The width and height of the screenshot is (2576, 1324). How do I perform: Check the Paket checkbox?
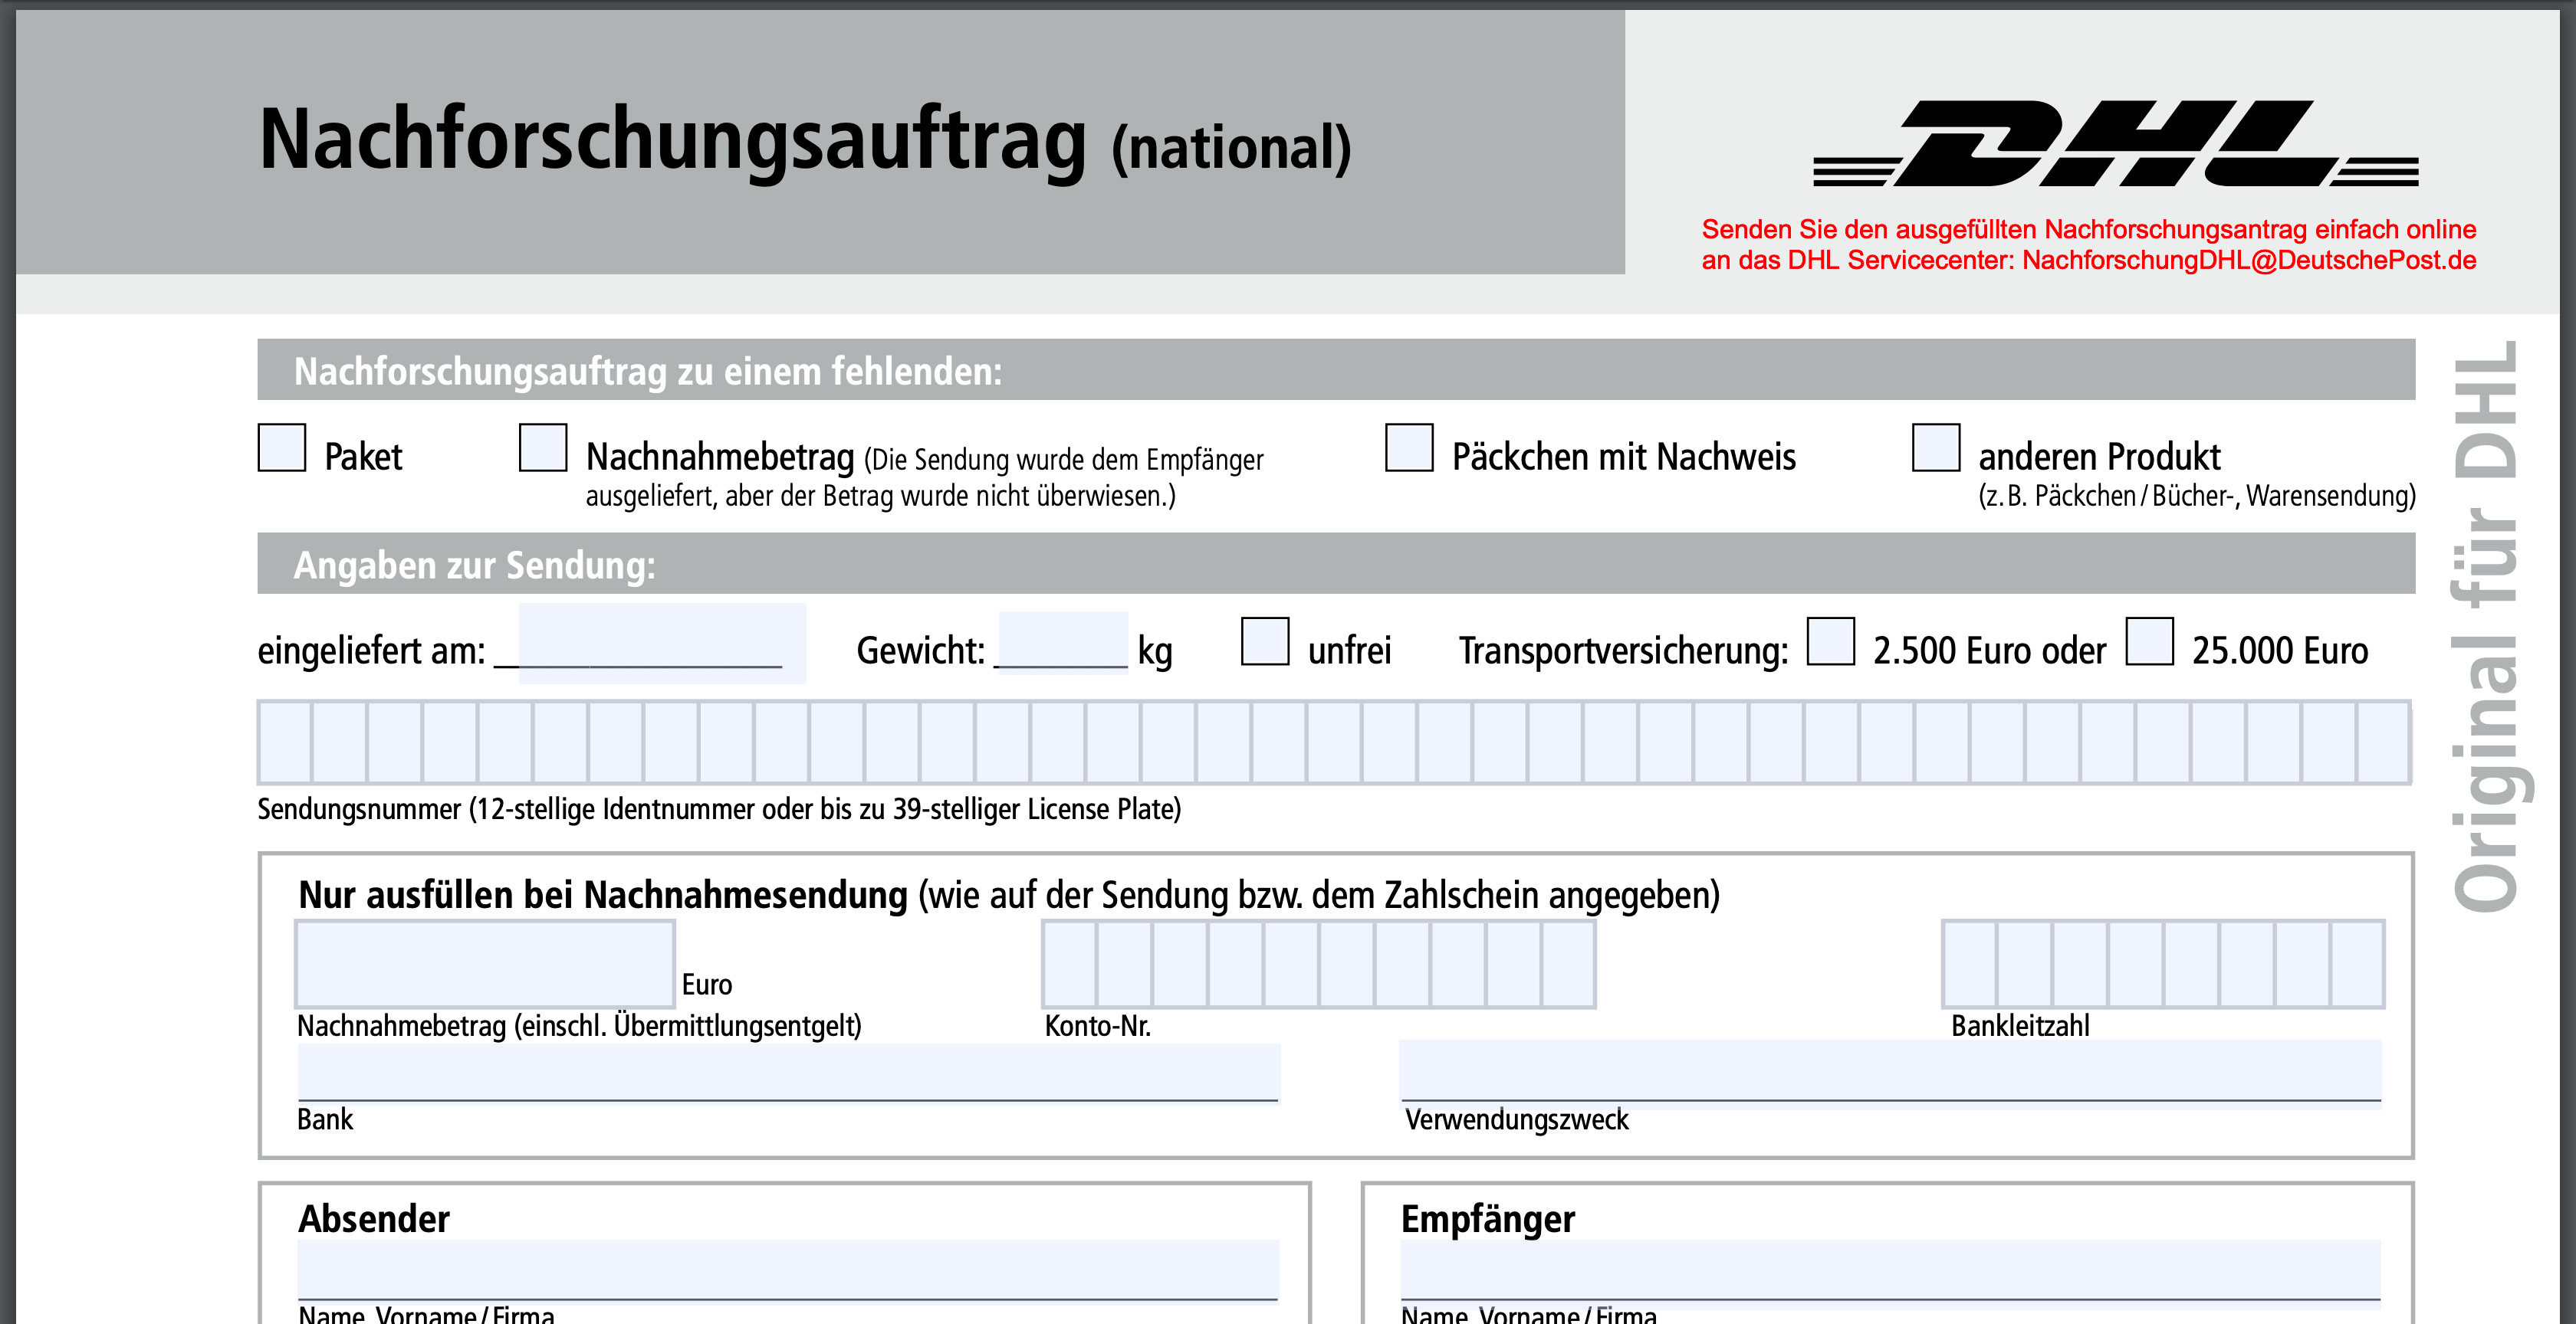click(x=282, y=447)
